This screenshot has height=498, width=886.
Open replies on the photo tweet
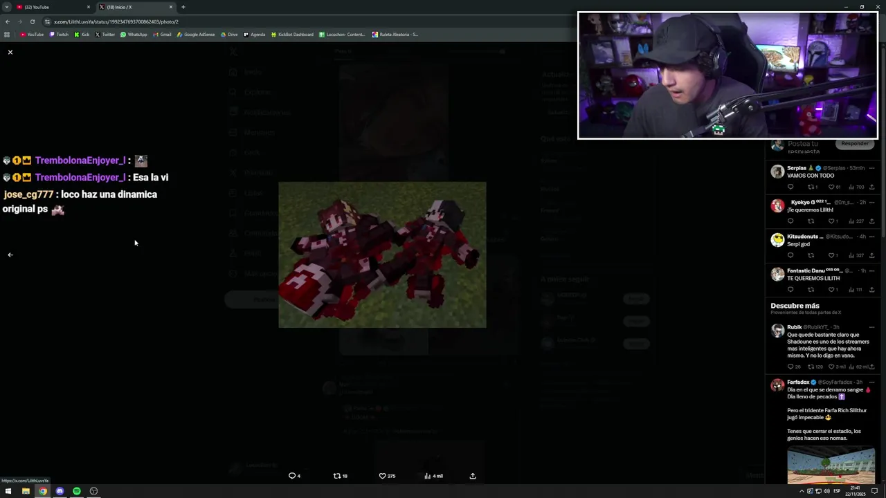click(294, 476)
